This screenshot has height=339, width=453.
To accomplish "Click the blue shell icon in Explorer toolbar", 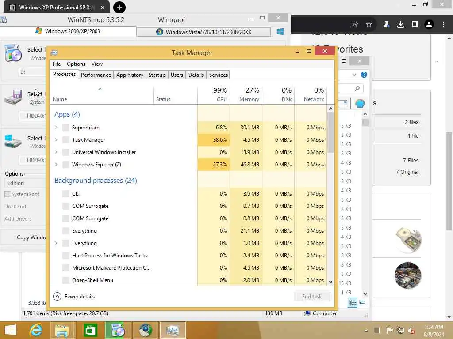I will pyautogui.click(x=360, y=103).
